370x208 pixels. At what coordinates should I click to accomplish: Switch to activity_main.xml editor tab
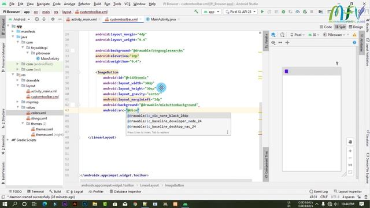[83, 19]
